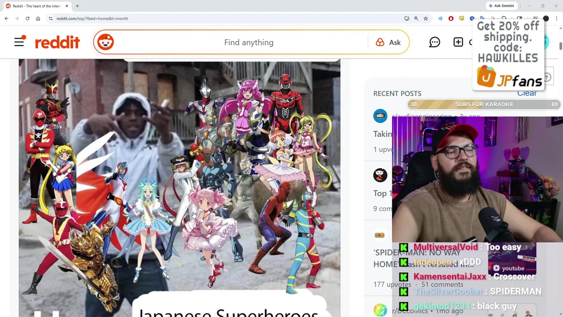The image size is (563, 317).
Task: Click the reddit logo to go home
Action: tap(57, 42)
